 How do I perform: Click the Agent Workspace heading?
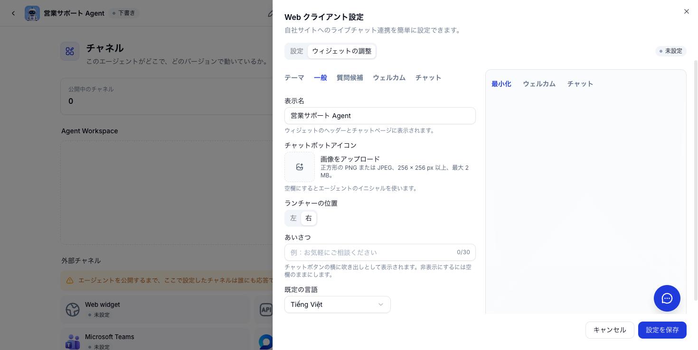(90, 131)
